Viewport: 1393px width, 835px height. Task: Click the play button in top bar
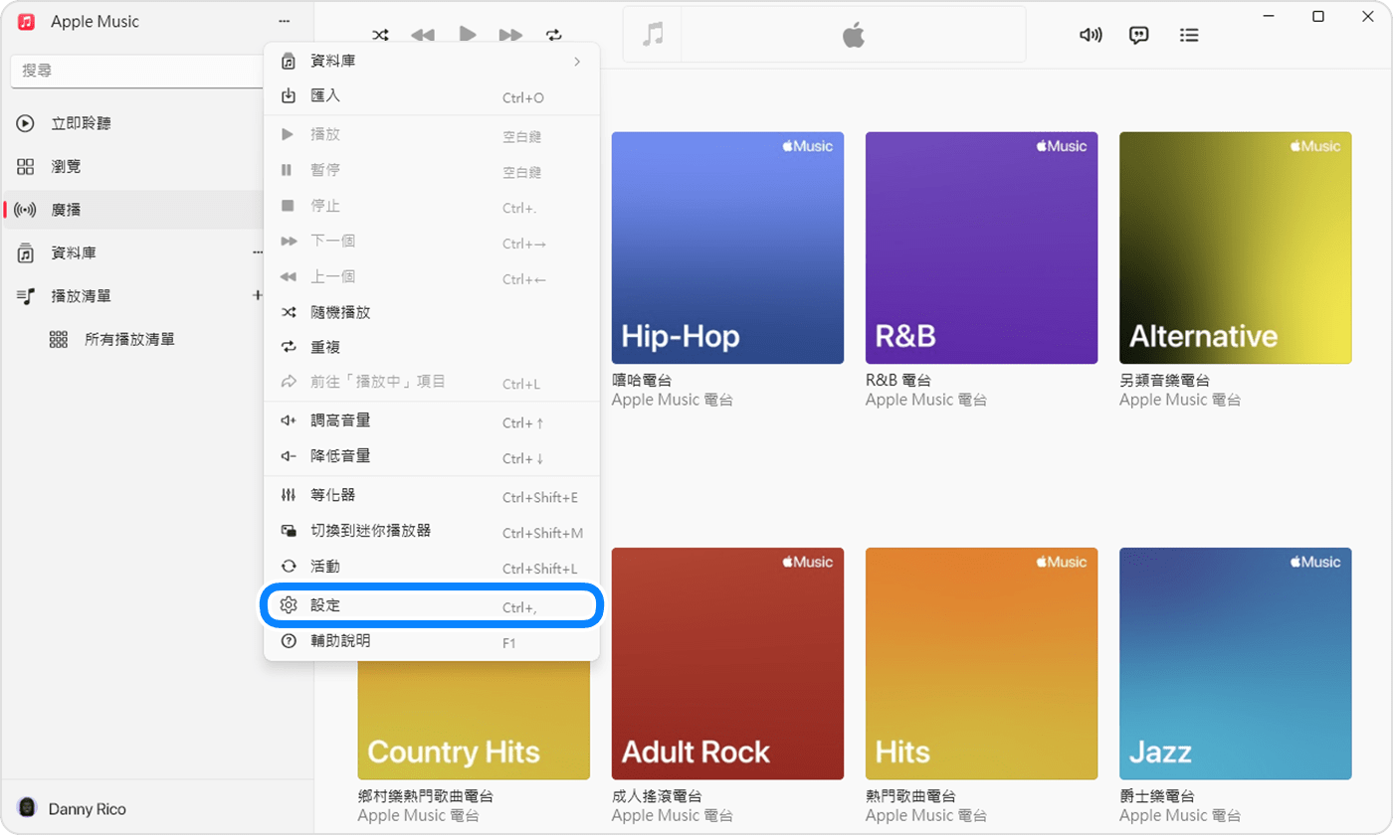[468, 34]
